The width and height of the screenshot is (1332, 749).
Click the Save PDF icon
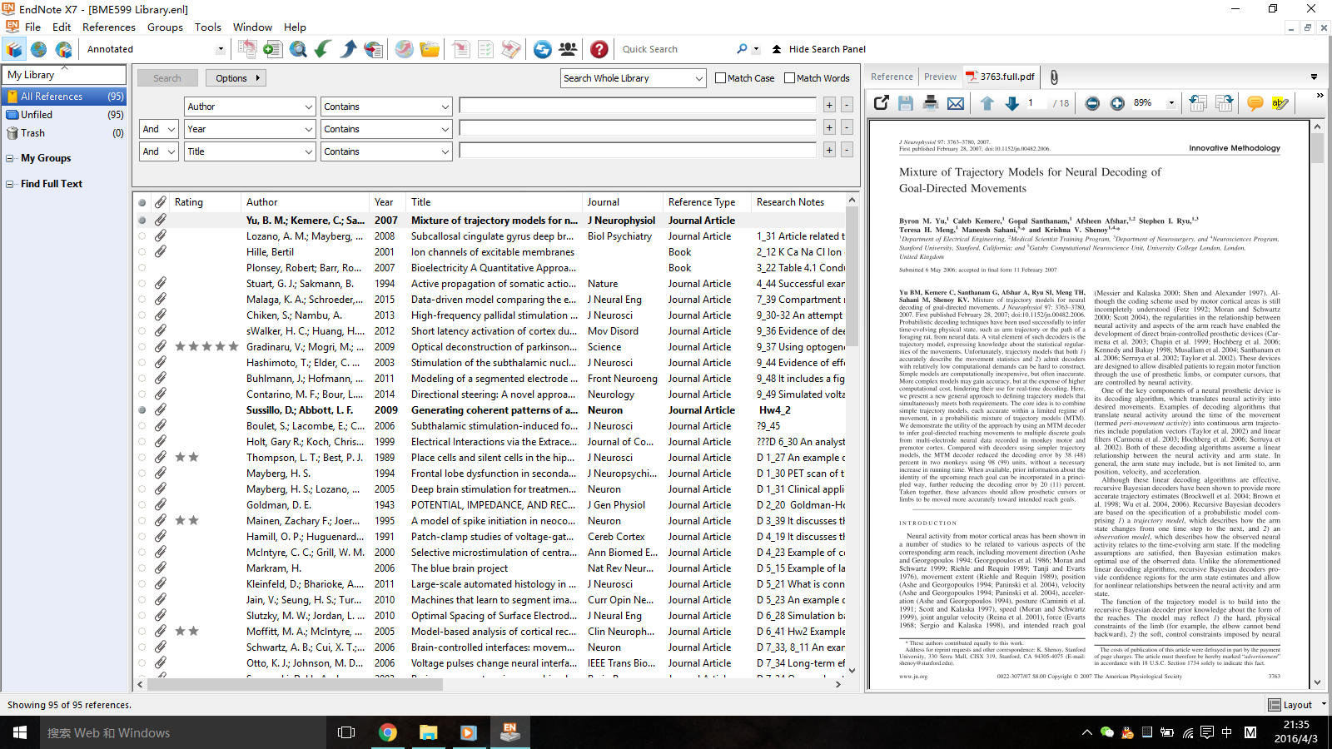tap(906, 103)
